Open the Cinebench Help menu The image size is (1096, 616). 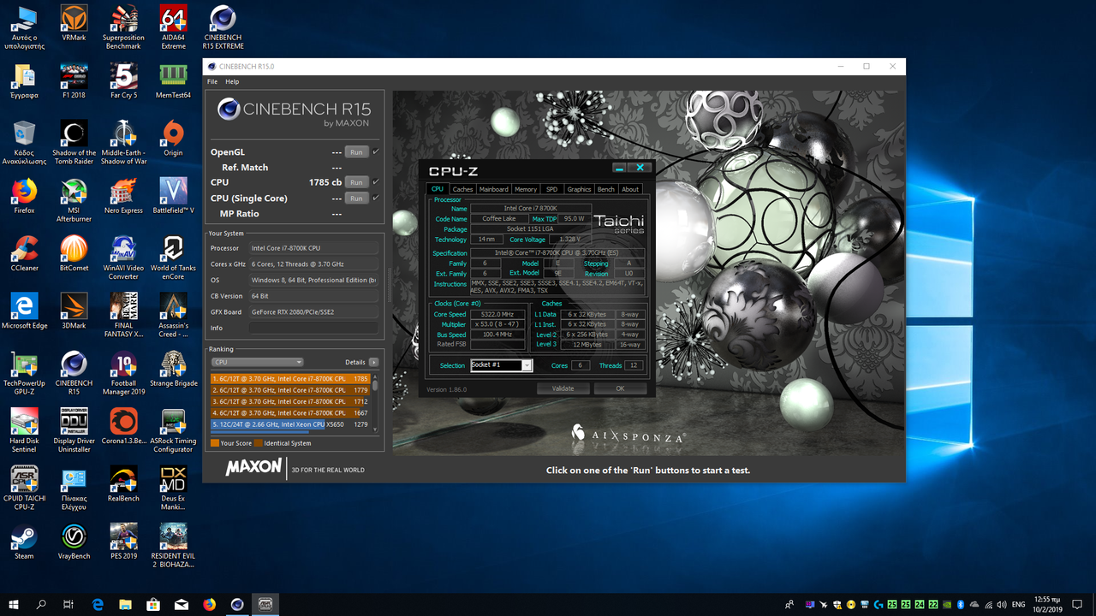click(232, 81)
